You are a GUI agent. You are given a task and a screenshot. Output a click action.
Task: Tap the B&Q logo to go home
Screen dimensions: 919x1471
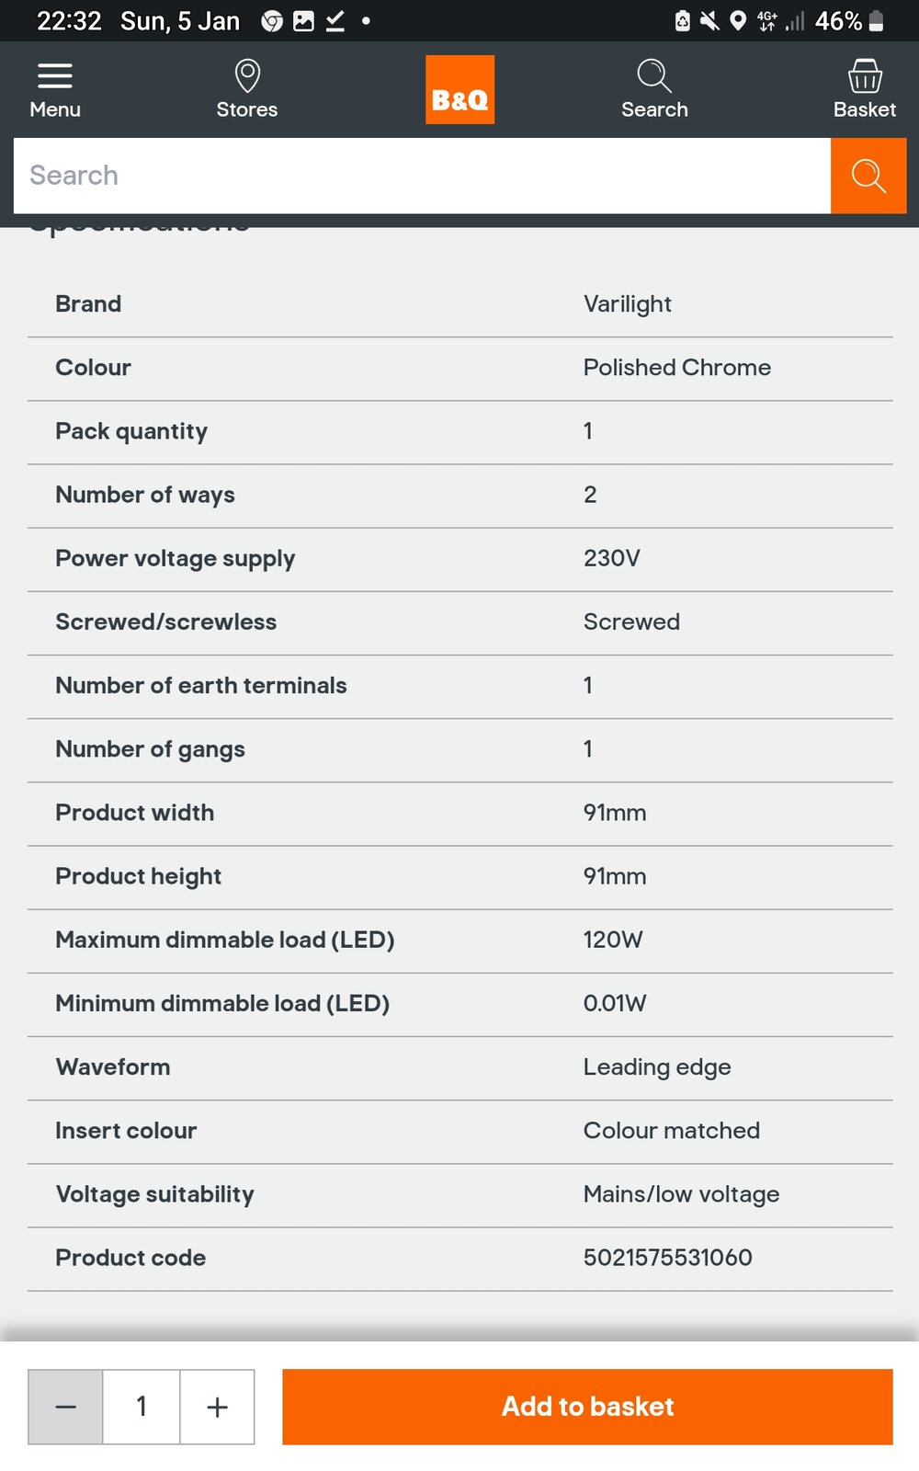click(459, 88)
